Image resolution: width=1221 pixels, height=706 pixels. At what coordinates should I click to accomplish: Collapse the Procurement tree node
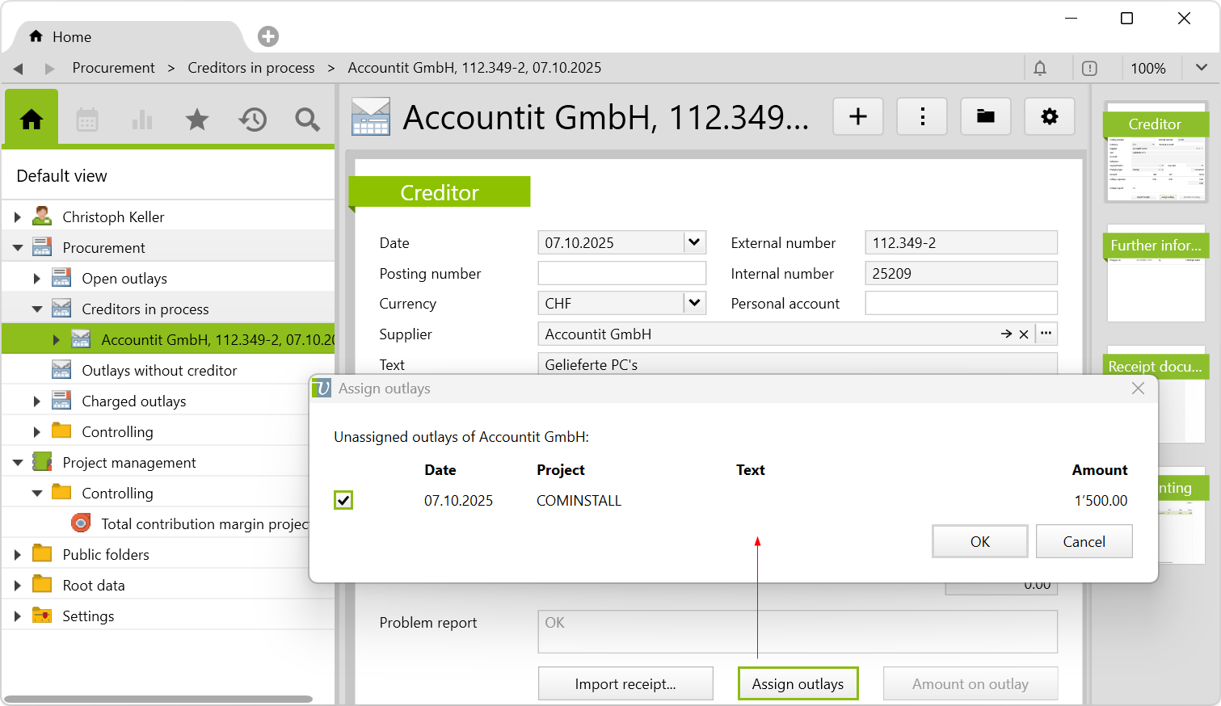(18, 248)
